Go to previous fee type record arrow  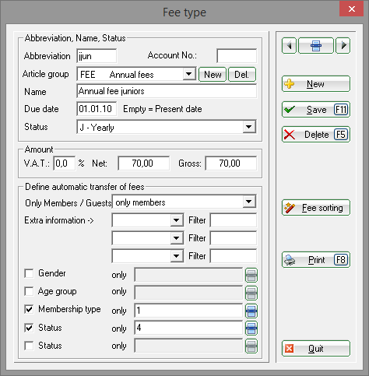(289, 46)
